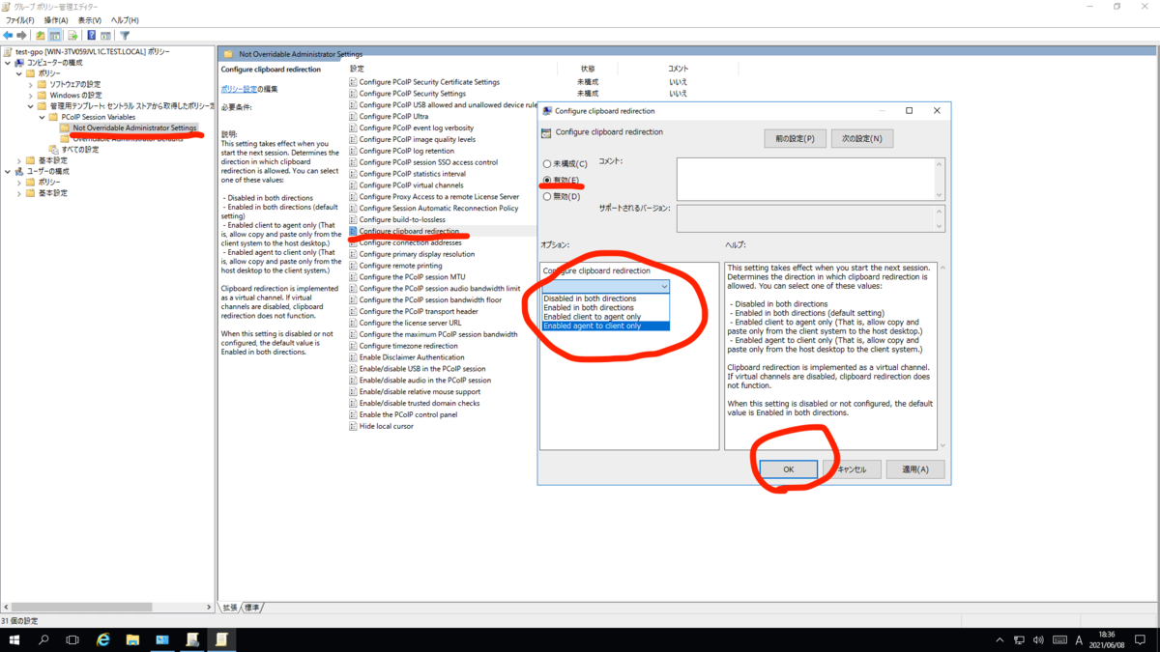The image size is (1160, 652).
Task: Launch Internet Explorer from the taskbar
Action: (x=103, y=640)
